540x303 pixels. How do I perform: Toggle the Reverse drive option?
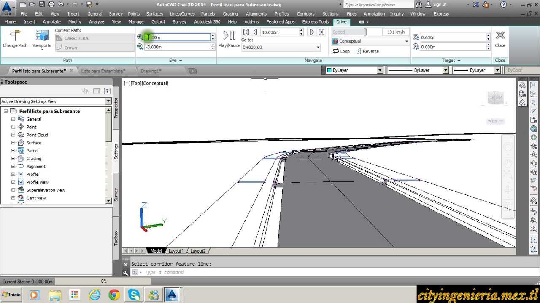click(367, 51)
